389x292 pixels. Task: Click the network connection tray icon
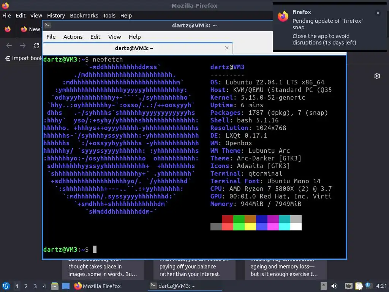coord(349,286)
